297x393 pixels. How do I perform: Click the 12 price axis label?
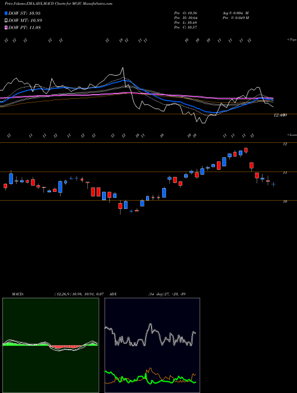(285, 144)
